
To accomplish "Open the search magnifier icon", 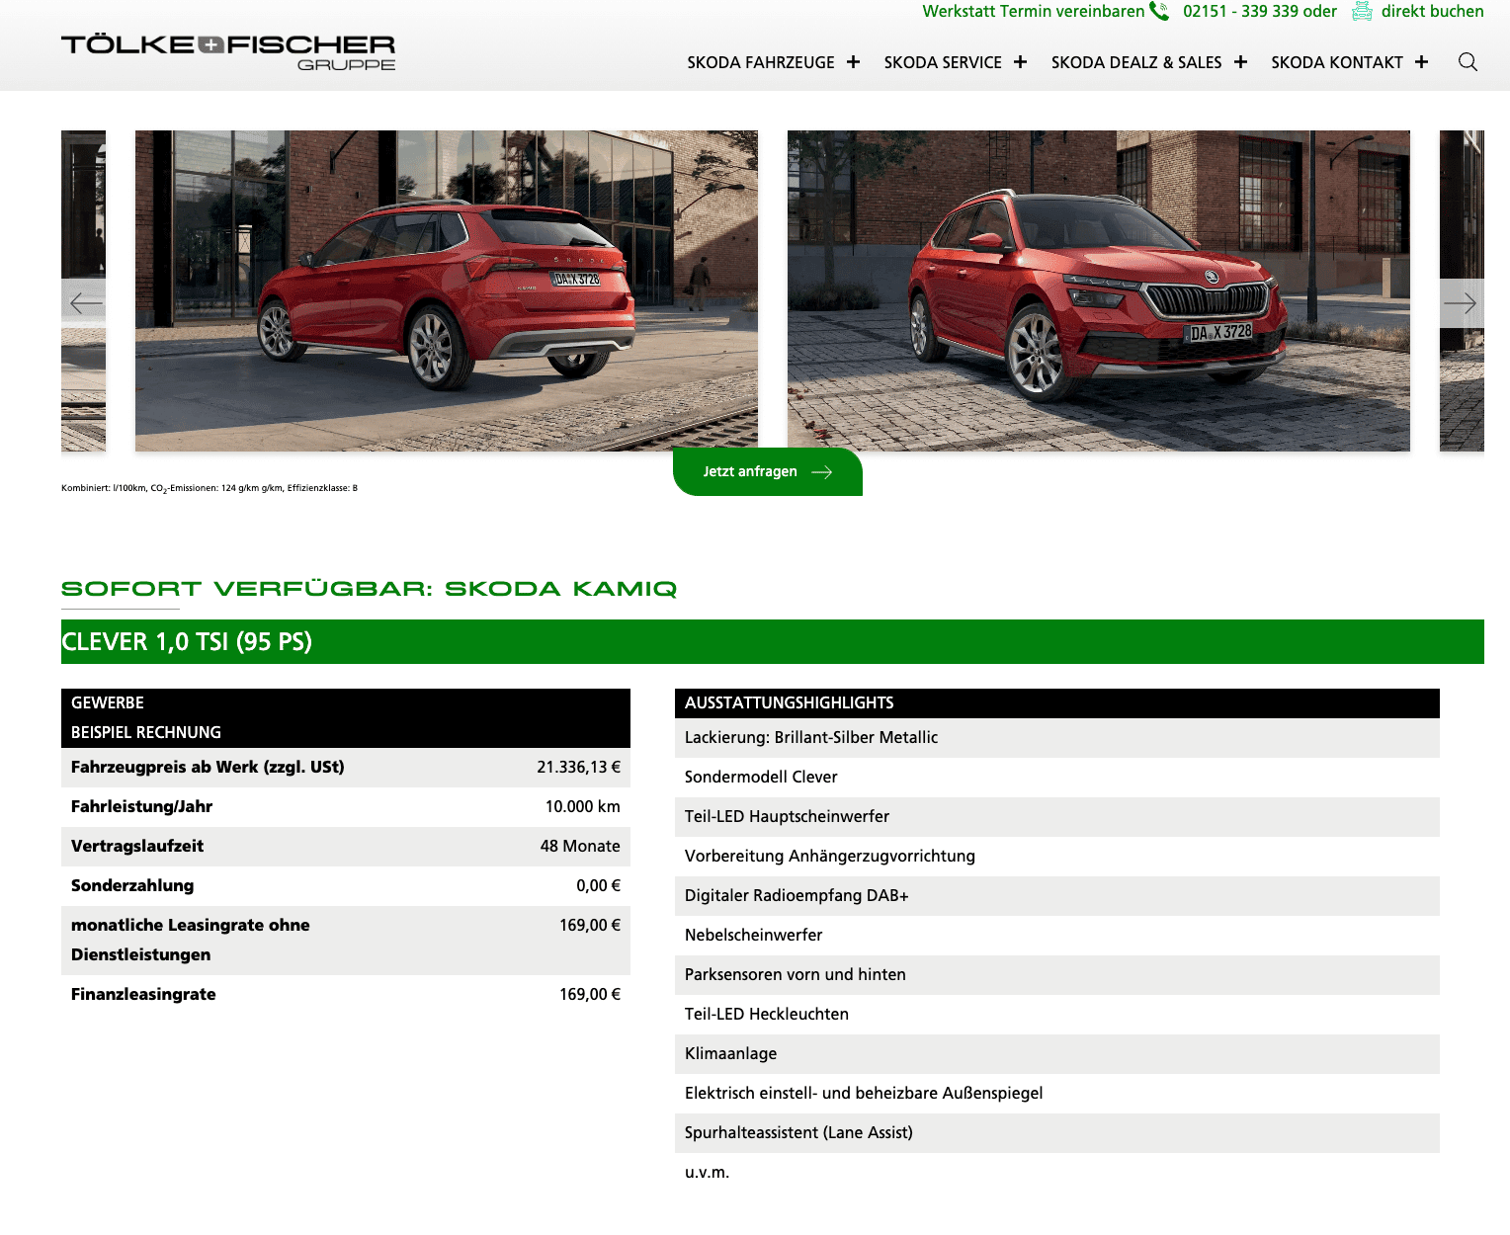I will (1468, 62).
